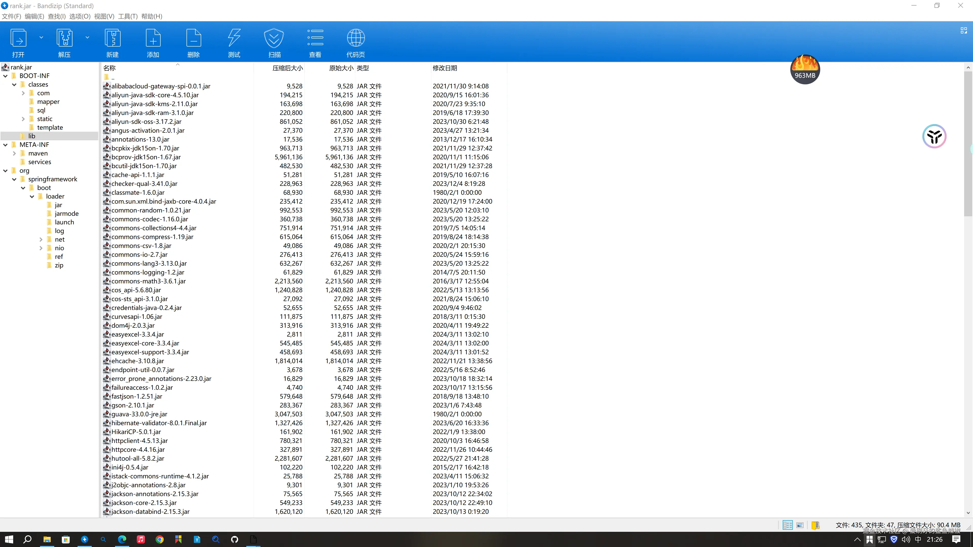Click the Add (添加) files icon

(x=153, y=38)
